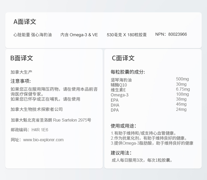Click the 30mg amount value
The height and width of the screenshot is (180, 207).
pos(181,84)
